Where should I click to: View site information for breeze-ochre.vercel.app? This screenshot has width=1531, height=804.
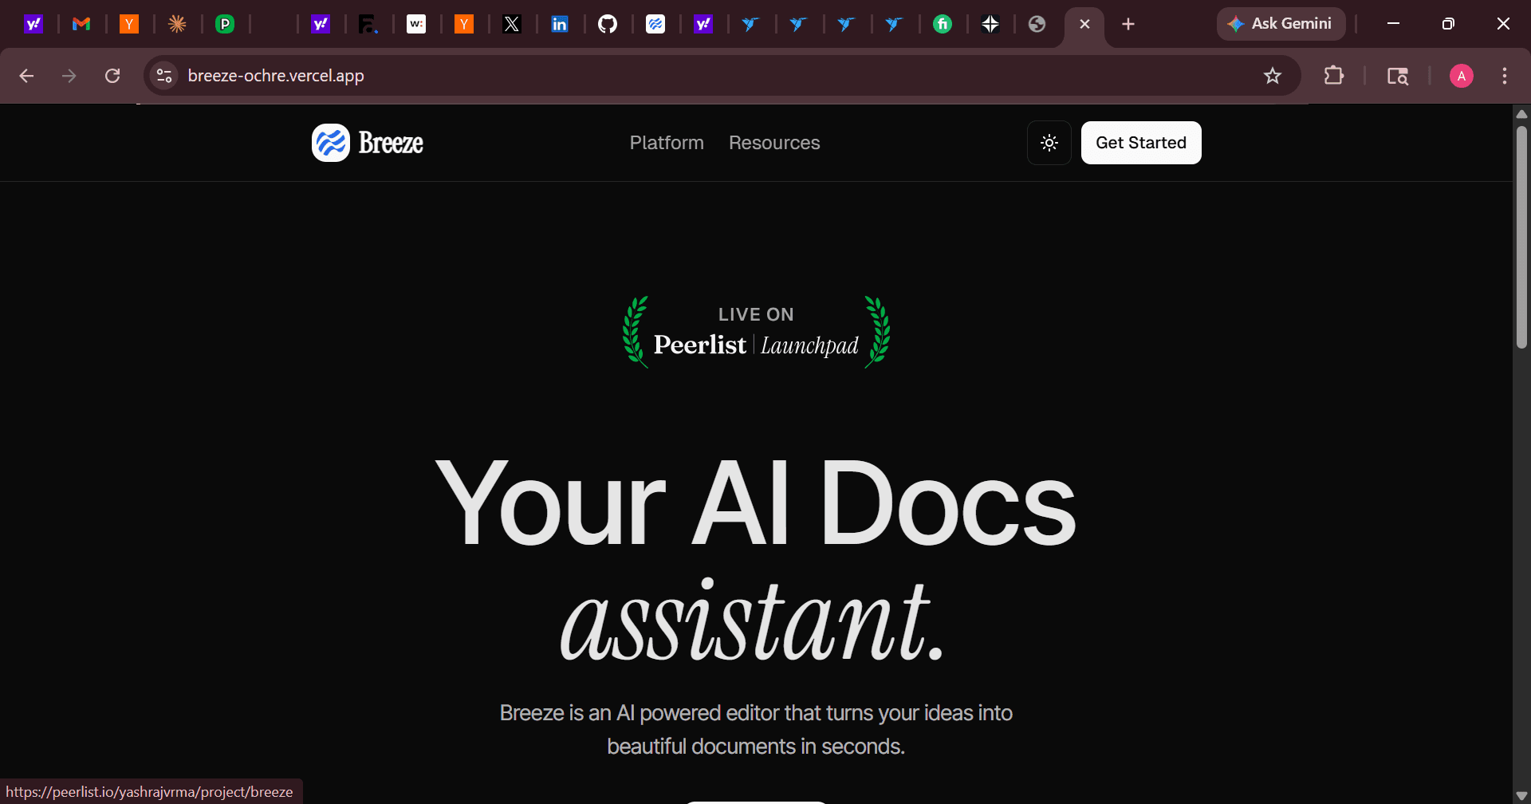(164, 76)
